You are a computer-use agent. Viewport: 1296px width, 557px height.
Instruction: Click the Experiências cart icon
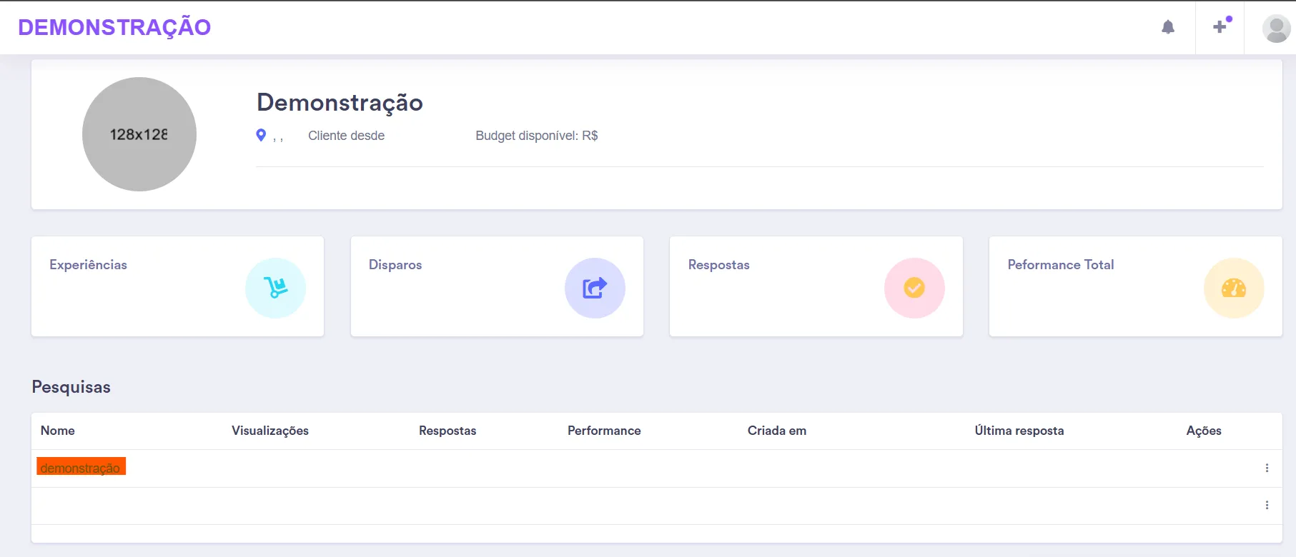275,288
